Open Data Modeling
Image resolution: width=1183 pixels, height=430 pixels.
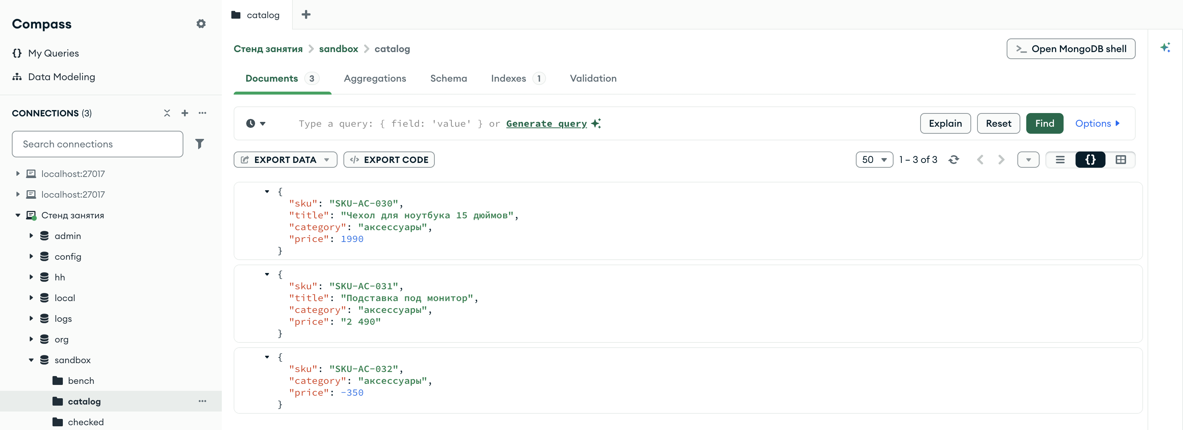click(x=54, y=76)
